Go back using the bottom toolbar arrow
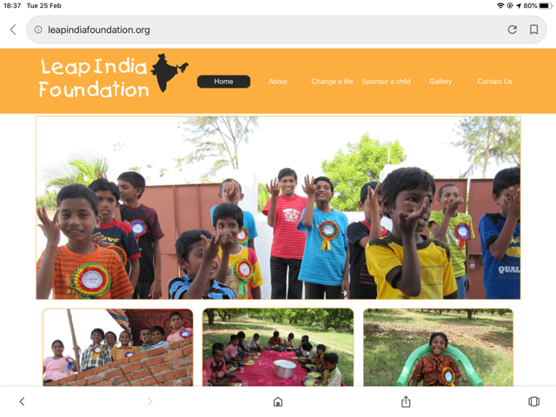Image resolution: width=556 pixels, height=417 pixels. pyautogui.click(x=22, y=401)
